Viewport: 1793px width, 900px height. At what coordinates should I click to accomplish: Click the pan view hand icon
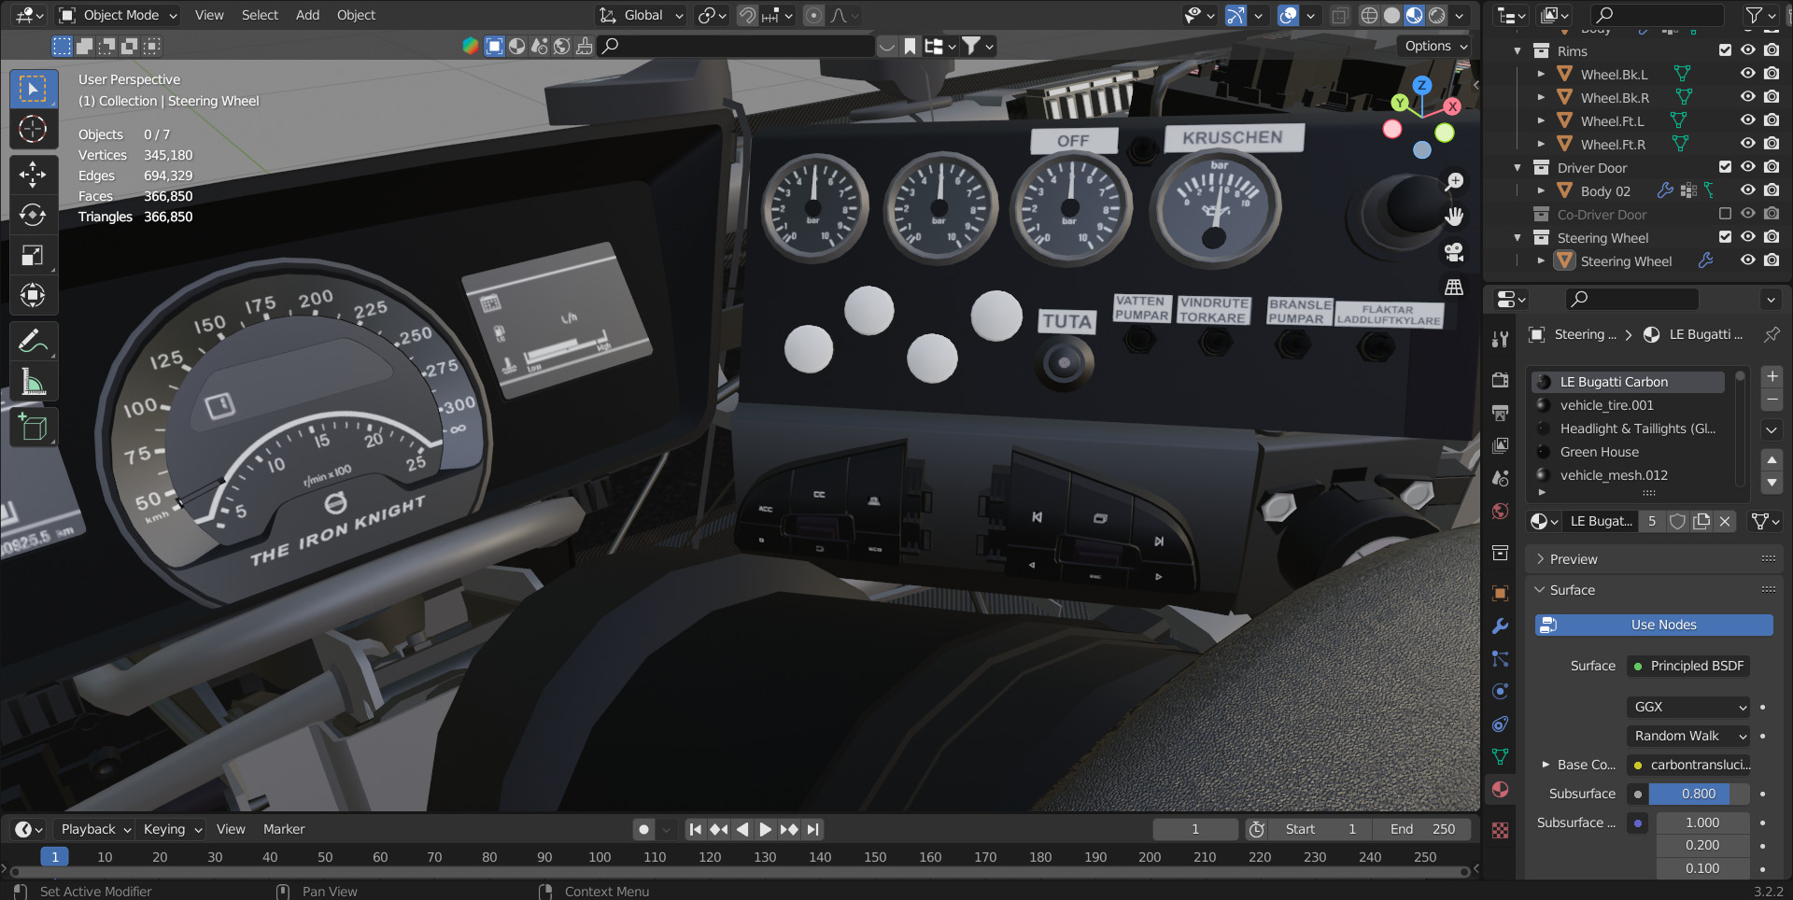[x=1454, y=217]
